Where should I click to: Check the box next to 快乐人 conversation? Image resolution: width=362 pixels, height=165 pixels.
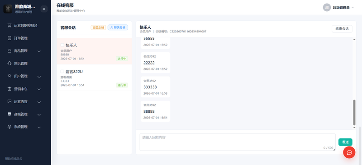62,45
